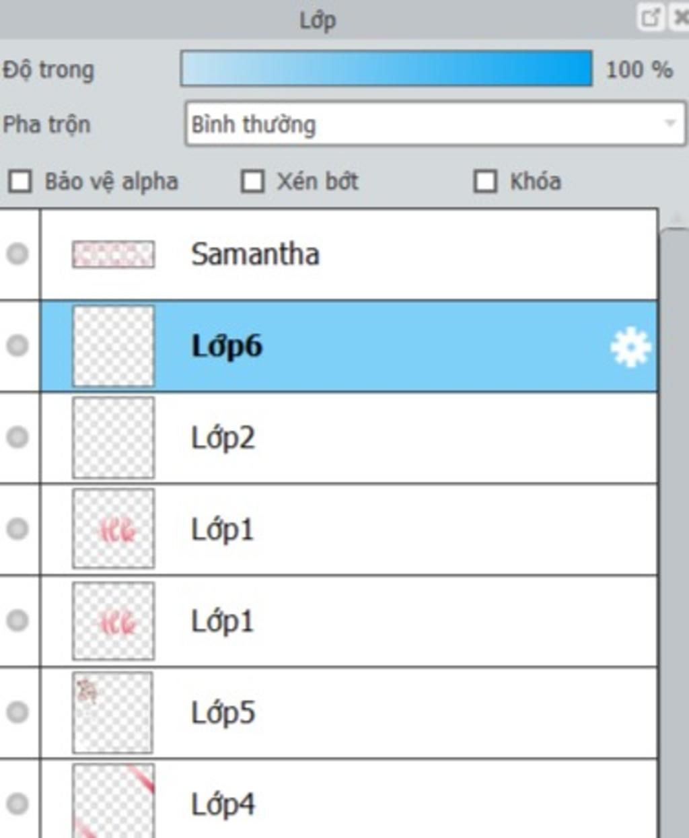Toggle visibility of the Samantha layer
Viewport: 689px width, 838px height.
[17, 254]
